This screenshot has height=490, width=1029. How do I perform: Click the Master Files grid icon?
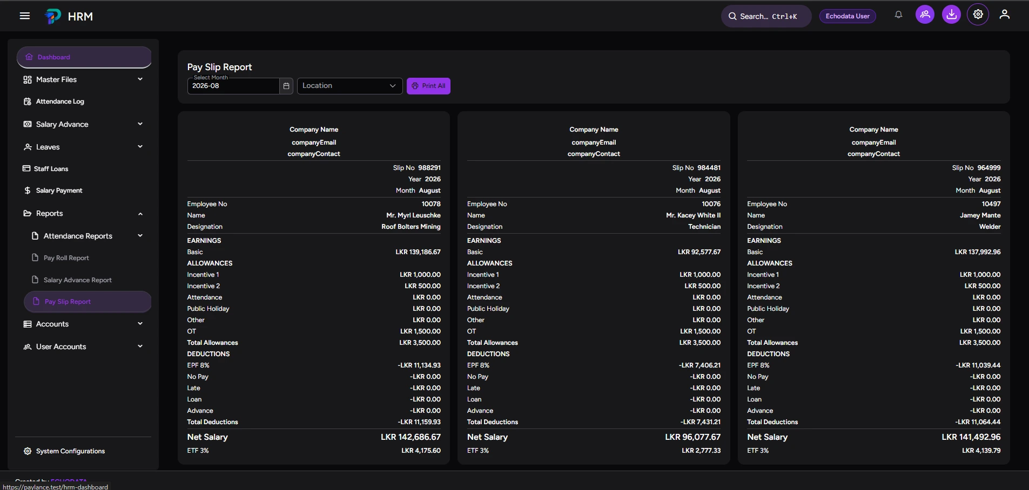click(28, 80)
